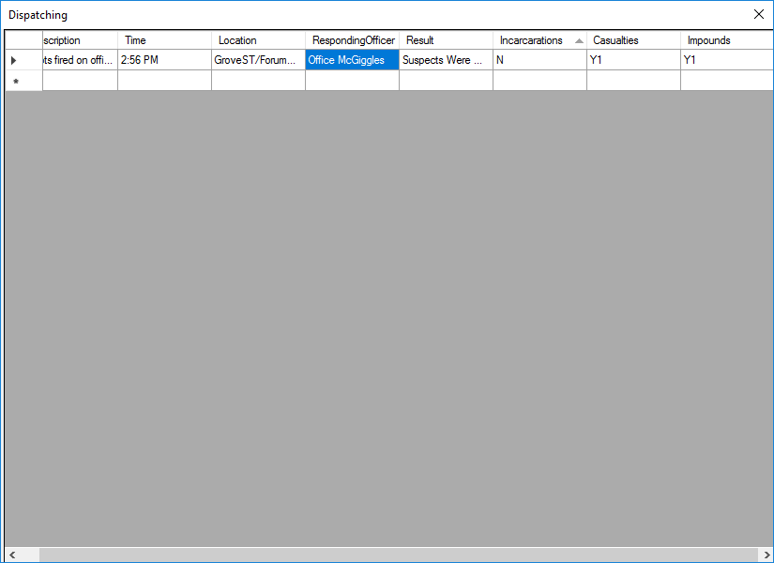Click the partially visible Description column header
The width and height of the screenshot is (774, 563).
(x=80, y=40)
